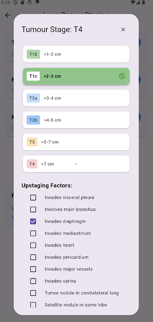This screenshot has height=322, width=153.
Task: Click the T2b blue badge
Action: 33,120
